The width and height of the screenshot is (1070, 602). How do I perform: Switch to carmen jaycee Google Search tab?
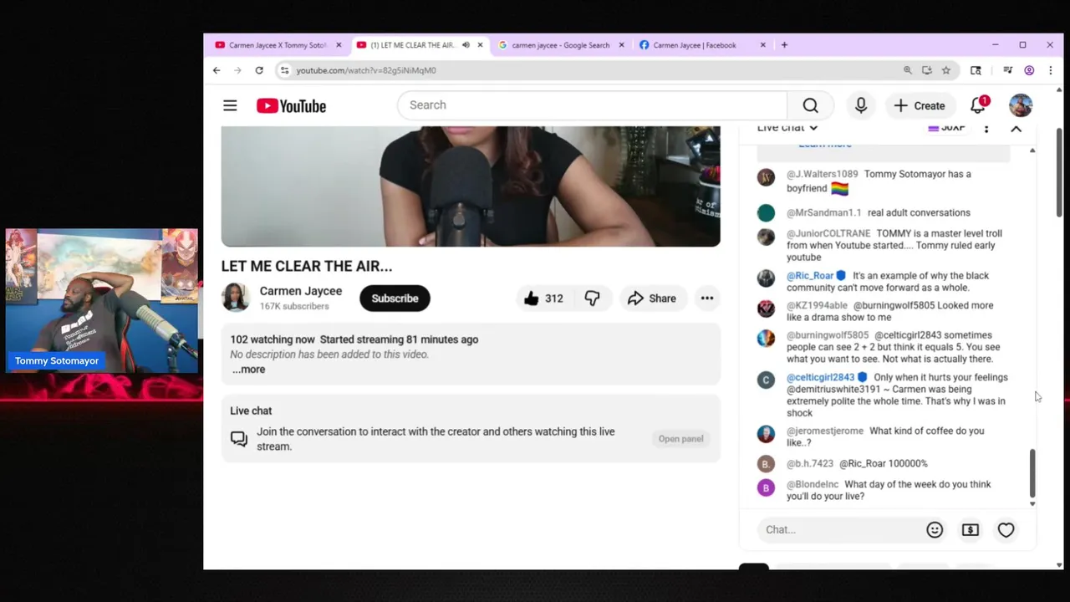pyautogui.click(x=560, y=45)
